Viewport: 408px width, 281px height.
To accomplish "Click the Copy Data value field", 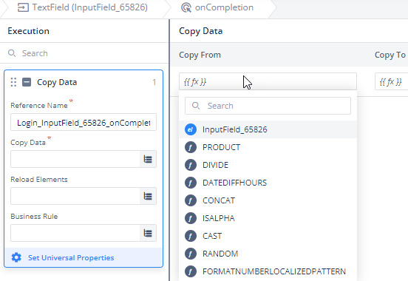I will coord(75,159).
